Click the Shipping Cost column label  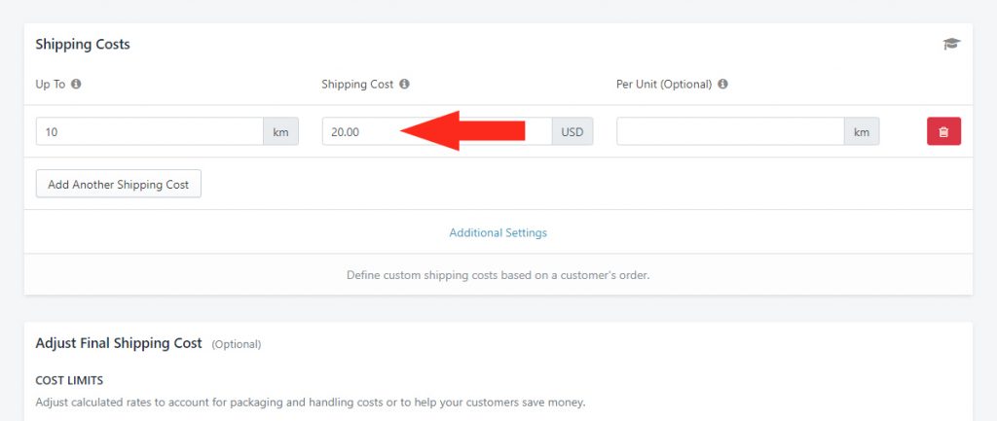(x=357, y=84)
